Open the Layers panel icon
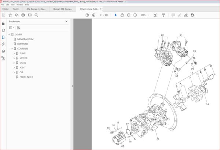 point(3,51)
